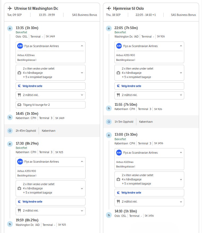The height and width of the screenshot is (233, 202).
Task: Expand the 2 måltid inkl. row for flight SK 925
Action: tap(82, 211)
